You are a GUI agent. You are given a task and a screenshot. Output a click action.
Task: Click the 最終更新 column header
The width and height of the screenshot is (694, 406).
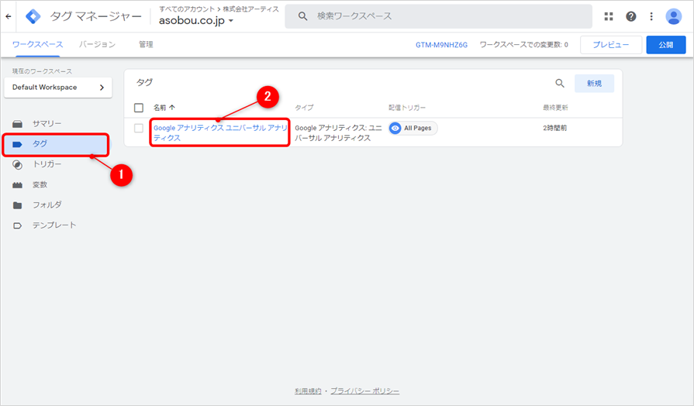pos(555,108)
